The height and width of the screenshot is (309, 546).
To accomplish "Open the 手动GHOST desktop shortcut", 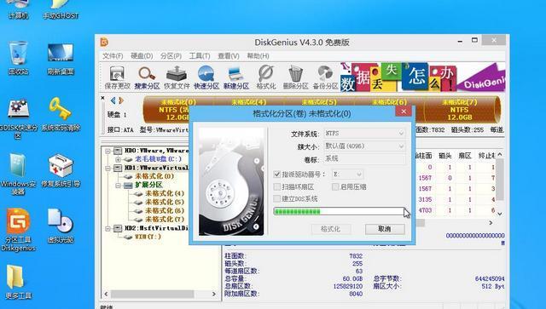I will coord(61,9).
